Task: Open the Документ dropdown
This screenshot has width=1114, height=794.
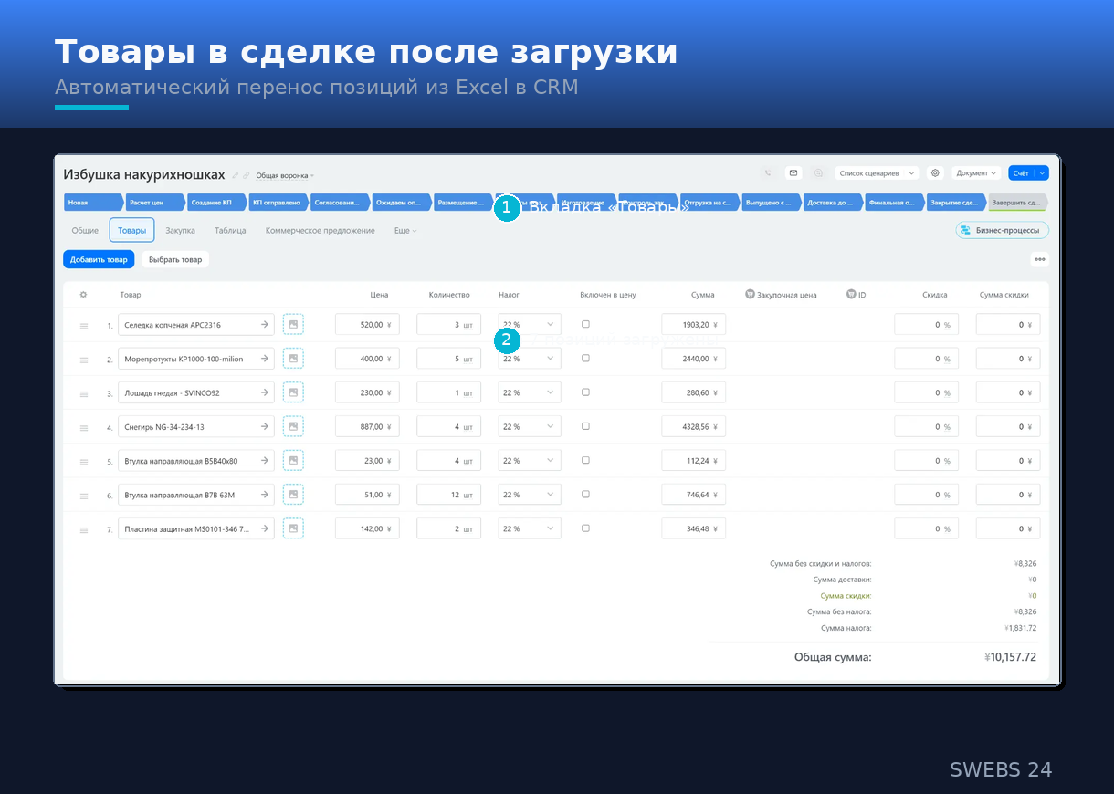Action: [976, 172]
